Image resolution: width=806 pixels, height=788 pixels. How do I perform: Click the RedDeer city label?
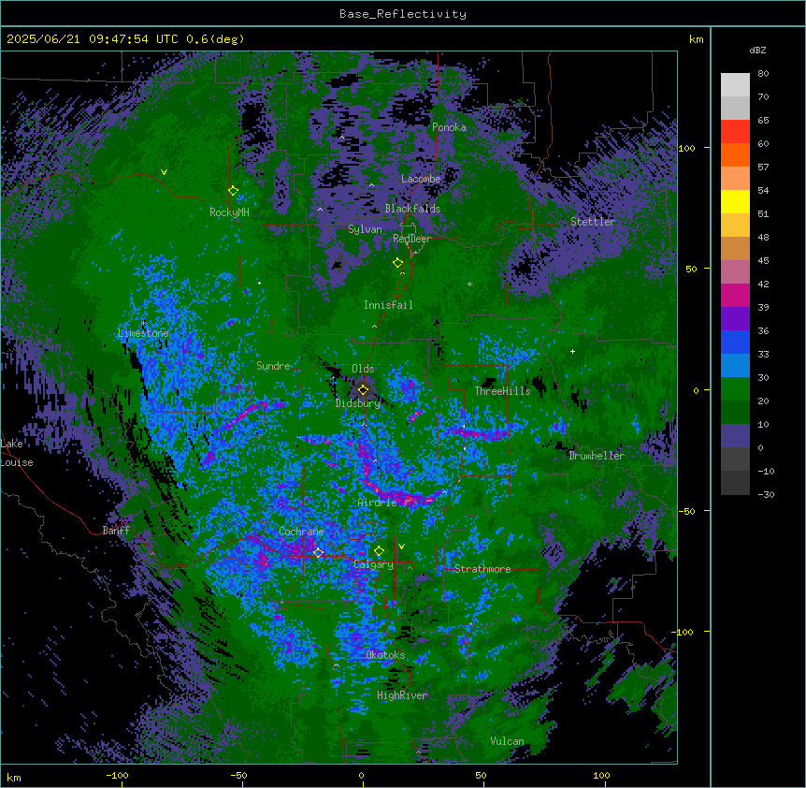pos(412,239)
